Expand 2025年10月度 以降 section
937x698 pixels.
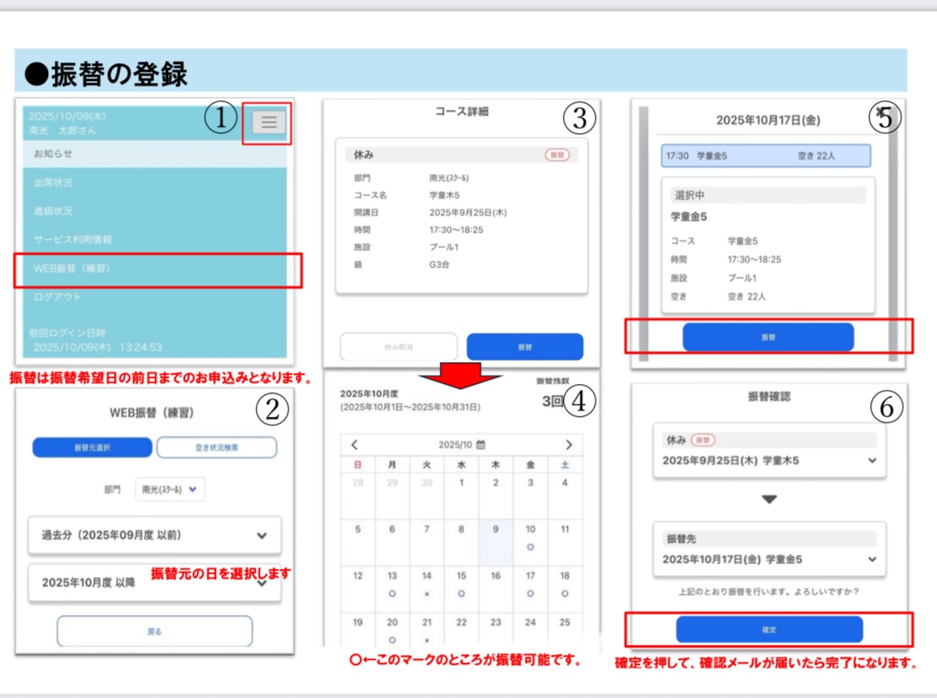(154, 582)
